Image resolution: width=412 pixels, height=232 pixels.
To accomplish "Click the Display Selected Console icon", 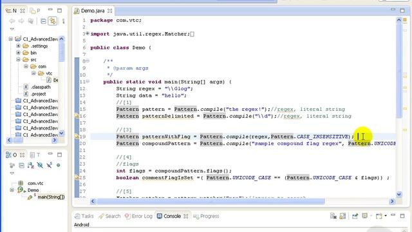I will pos(365,217).
